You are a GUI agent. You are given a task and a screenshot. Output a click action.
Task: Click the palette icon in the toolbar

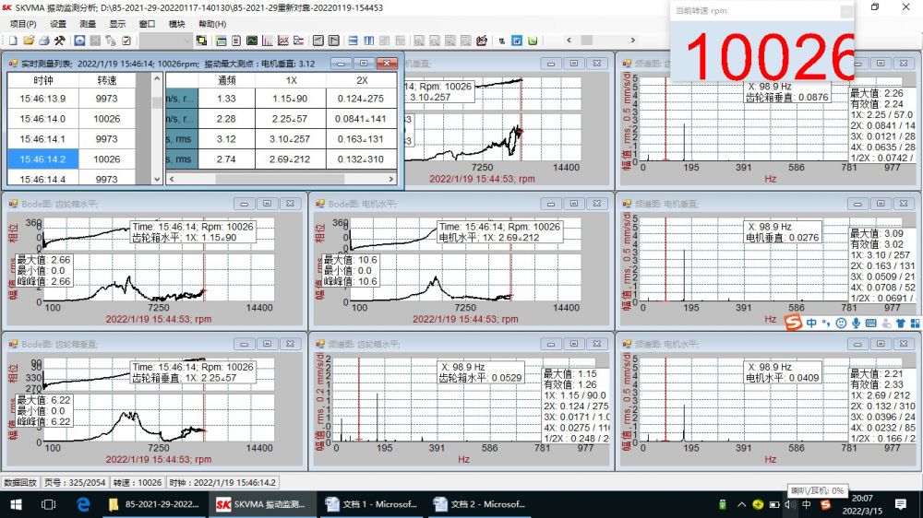click(482, 41)
